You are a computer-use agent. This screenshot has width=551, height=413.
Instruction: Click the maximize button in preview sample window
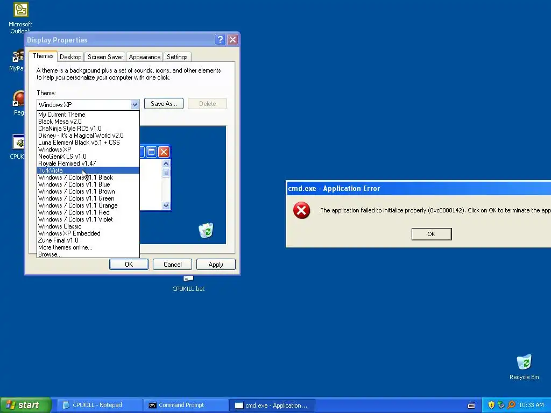[151, 152]
